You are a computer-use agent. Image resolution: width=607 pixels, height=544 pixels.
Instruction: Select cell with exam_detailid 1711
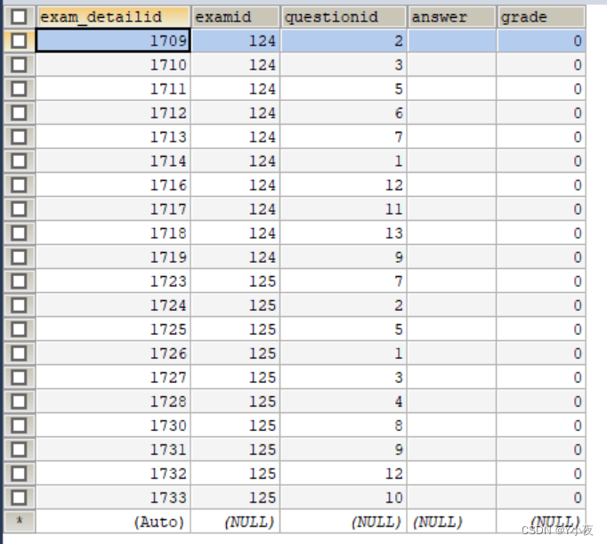pyautogui.click(x=113, y=89)
